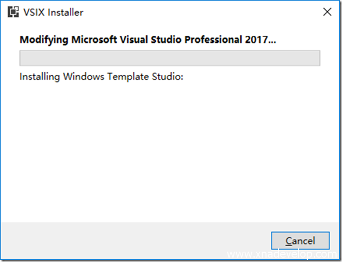Viewport: 342px width, 262px height.
Task: Click "Windows" in the status line
Action: pyautogui.click(x=83, y=77)
